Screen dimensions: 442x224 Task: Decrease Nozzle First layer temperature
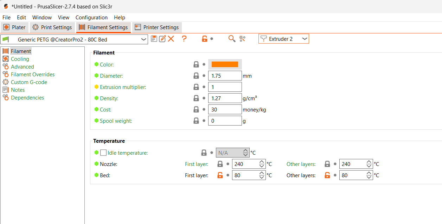(x=262, y=166)
